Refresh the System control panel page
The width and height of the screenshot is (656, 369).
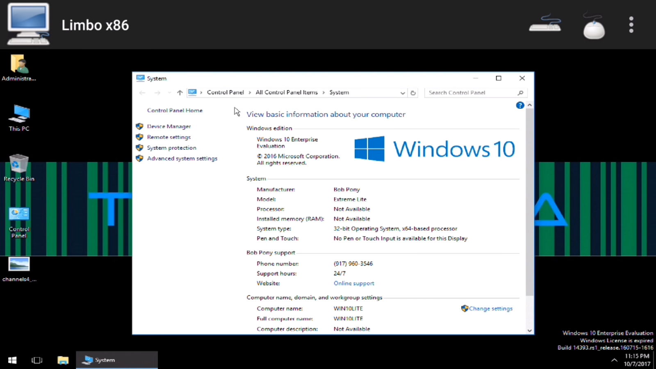413,93
